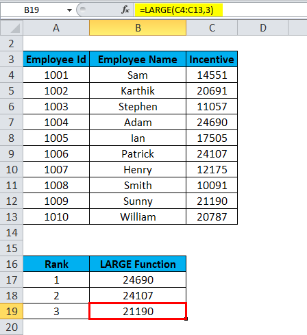Select row 14 header
Viewport: 307px width, 335px height.
(12, 232)
